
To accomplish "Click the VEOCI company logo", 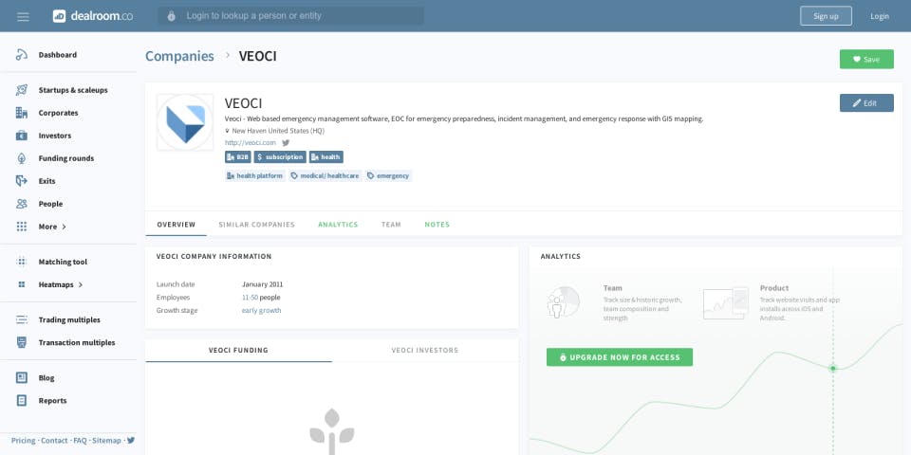I will tap(185, 122).
